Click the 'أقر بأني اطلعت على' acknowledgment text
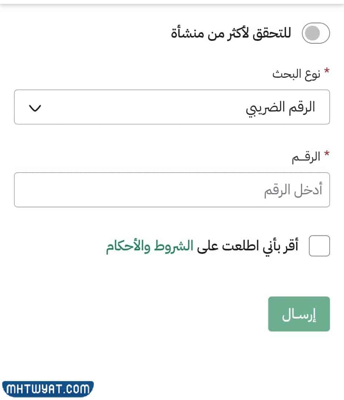The width and height of the screenshot is (344, 400). point(248,247)
